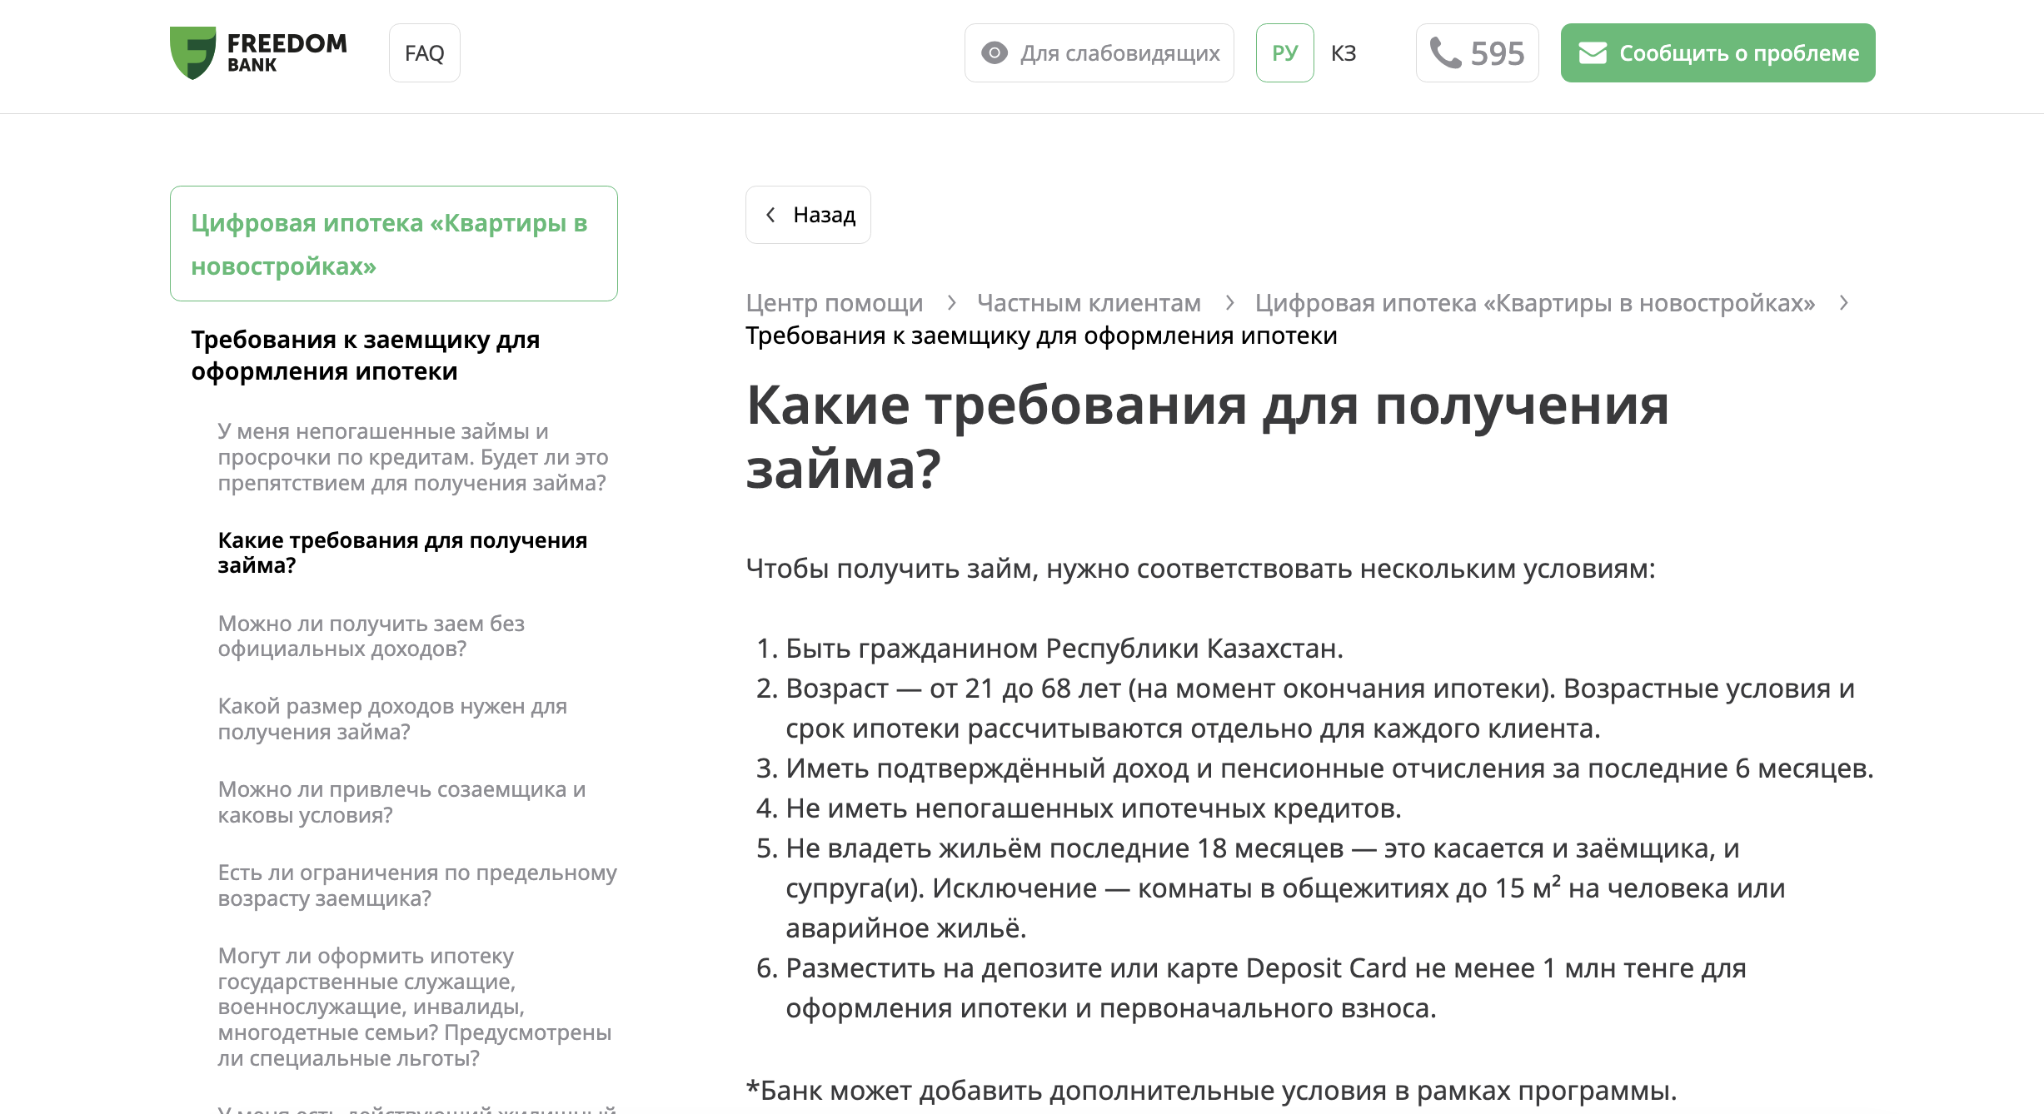Click the eye icon for visually impaired mode
The image size is (2044, 1114).
pos(994,53)
